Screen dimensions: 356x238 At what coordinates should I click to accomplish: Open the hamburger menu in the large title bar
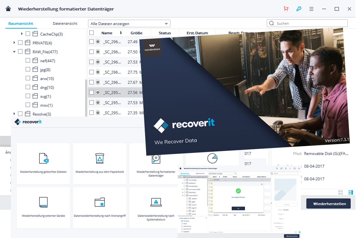click(311, 9)
